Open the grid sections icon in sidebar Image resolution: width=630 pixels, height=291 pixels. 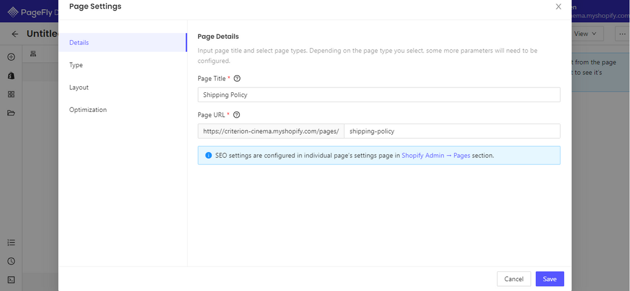[x=11, y=94]
